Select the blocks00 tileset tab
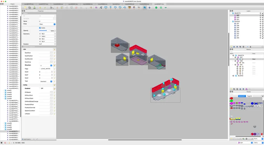This screenshot has height=145, width=264. pos(242,96)
